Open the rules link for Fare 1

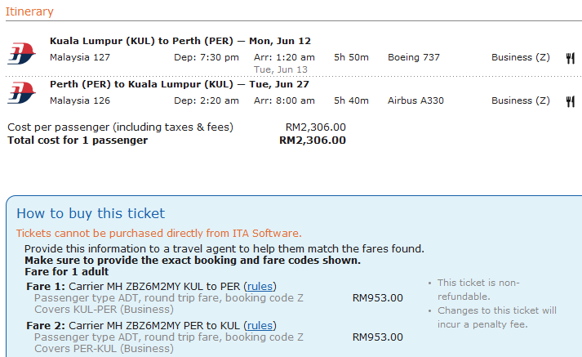pyautogui.click(x=260, y=286)
